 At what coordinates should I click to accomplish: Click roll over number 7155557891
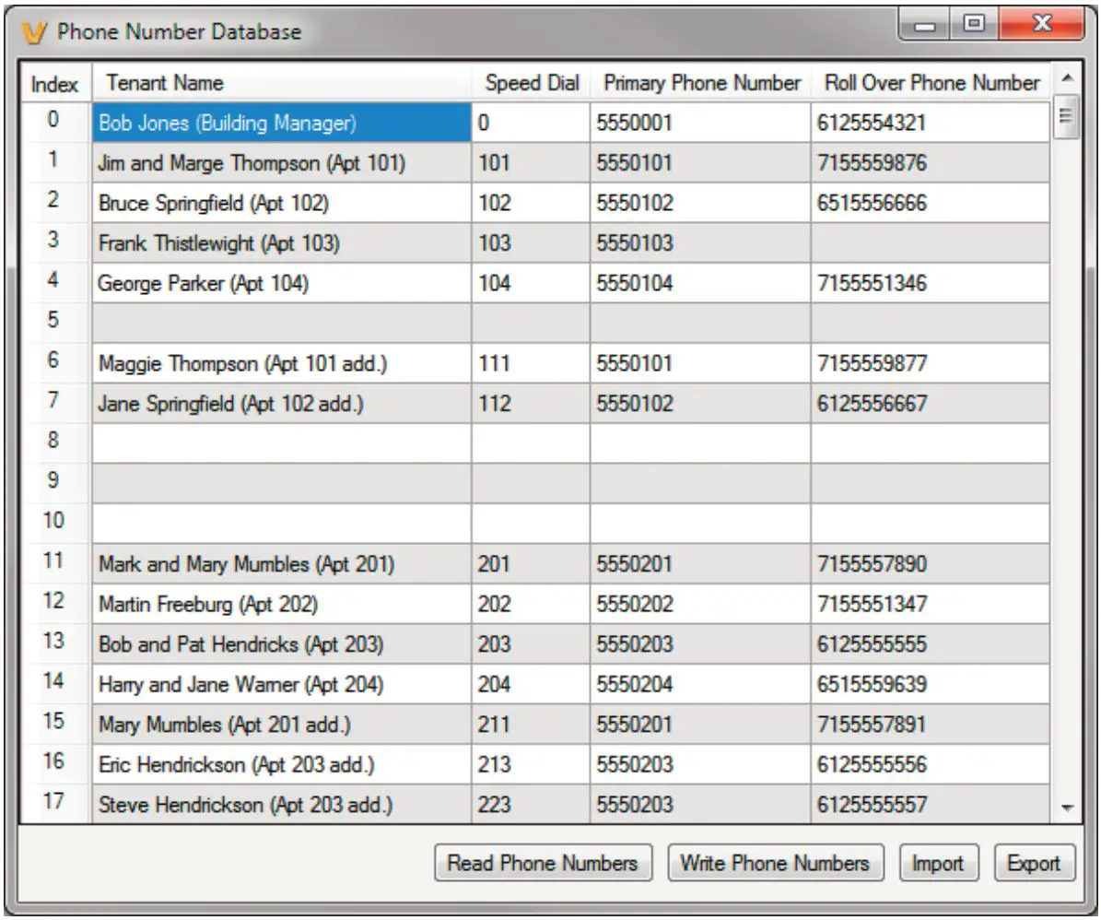(931, 724)
